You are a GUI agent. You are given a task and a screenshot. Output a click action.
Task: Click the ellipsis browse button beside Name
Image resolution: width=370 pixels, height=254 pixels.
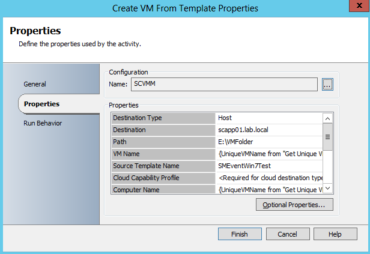[x=327, y=85]
